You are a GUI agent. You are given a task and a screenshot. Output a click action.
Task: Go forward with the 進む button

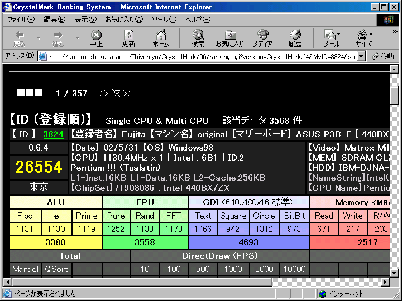pos(58,39)
